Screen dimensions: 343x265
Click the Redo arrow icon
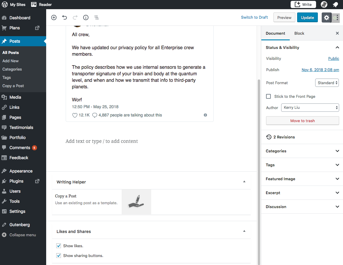pyautogui.click(x=75, y=17)
